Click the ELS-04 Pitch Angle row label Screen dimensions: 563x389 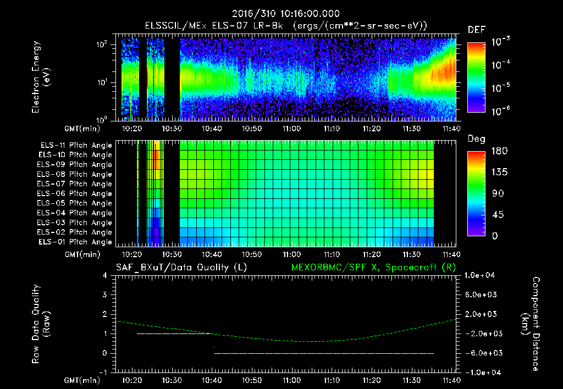tap(75, 213)
